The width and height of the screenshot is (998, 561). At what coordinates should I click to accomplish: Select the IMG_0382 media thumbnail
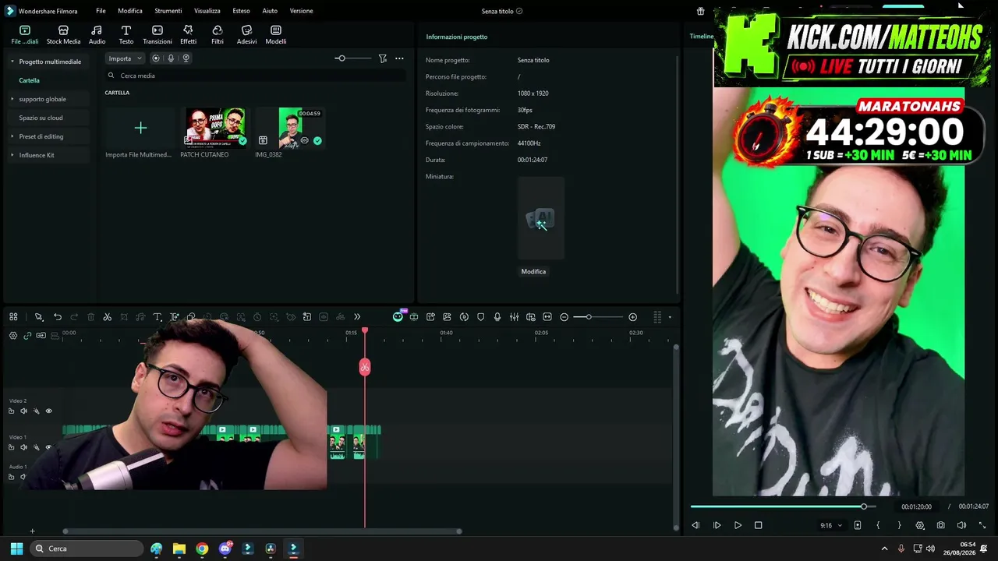290,128
